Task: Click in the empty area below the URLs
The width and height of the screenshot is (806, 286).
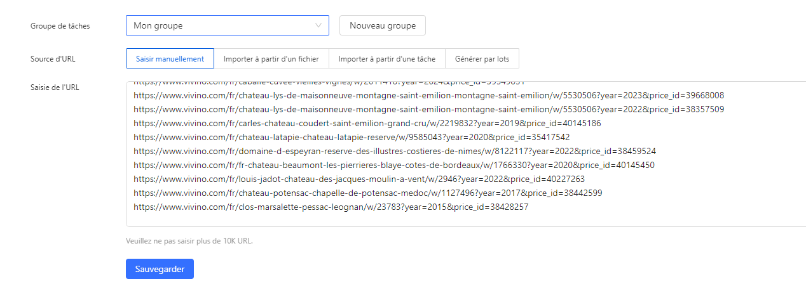Action: tap(445, 219)
